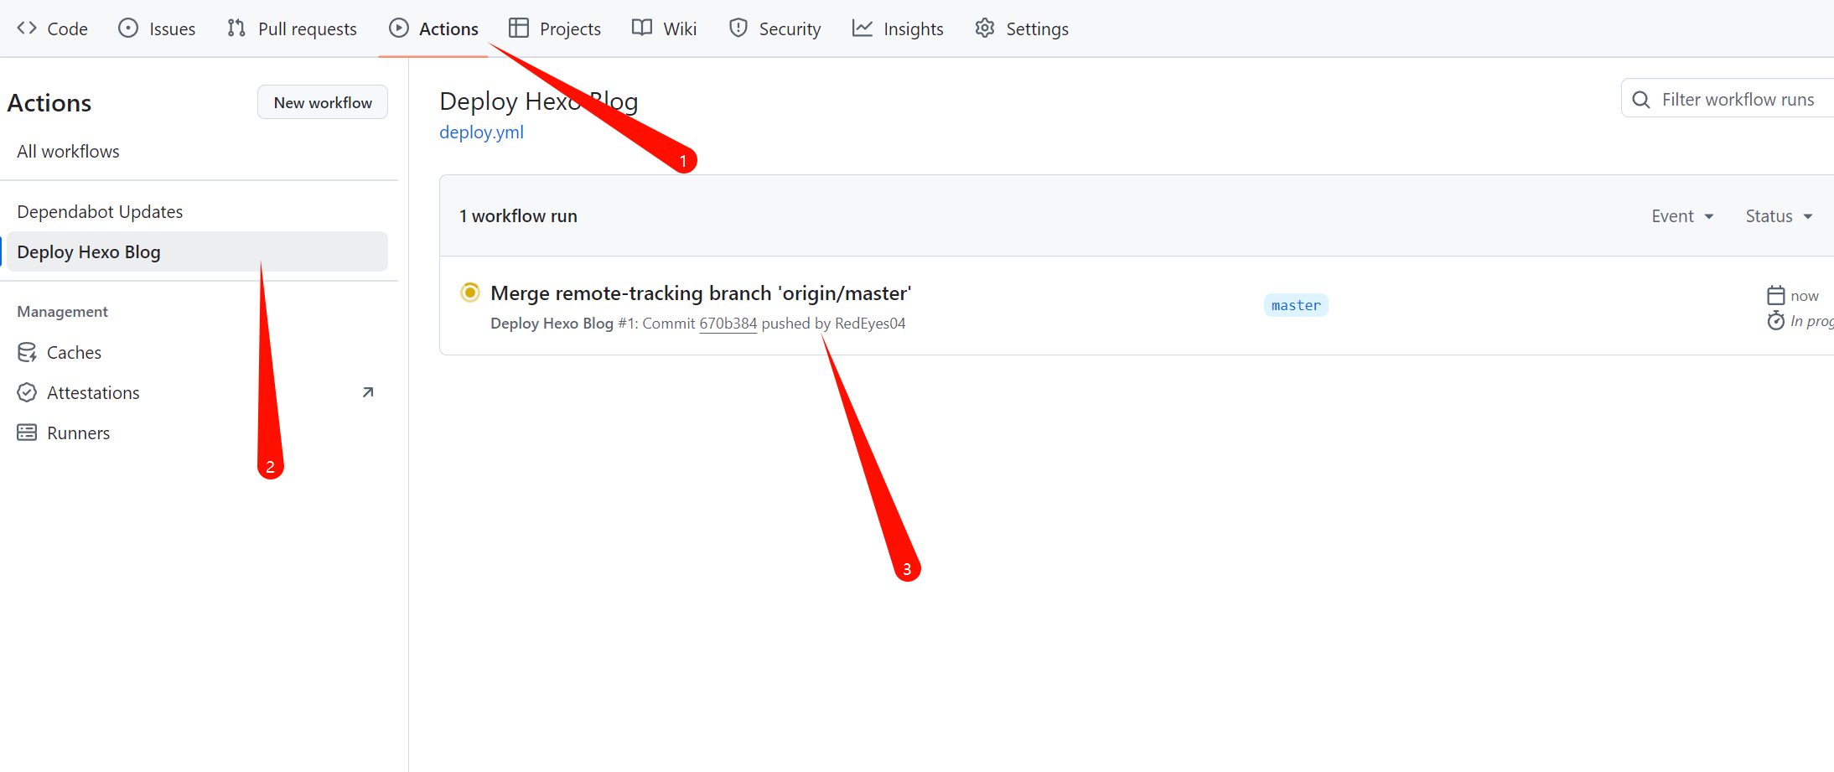Click the Caches database icon

tap(27, 353)
